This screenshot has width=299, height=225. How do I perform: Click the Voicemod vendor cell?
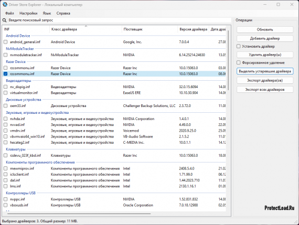[x=131, y=131]
